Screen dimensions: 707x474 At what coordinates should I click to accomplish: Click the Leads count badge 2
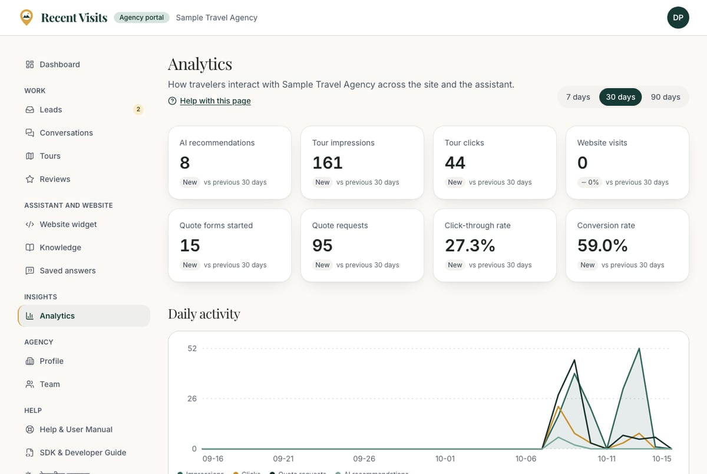(x=138, y=109)
